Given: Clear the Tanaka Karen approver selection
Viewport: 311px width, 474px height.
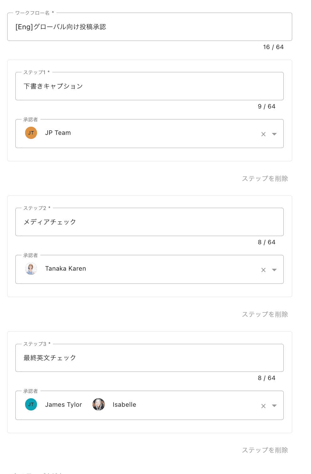Looking at the screenshot, I should [263, 270].
